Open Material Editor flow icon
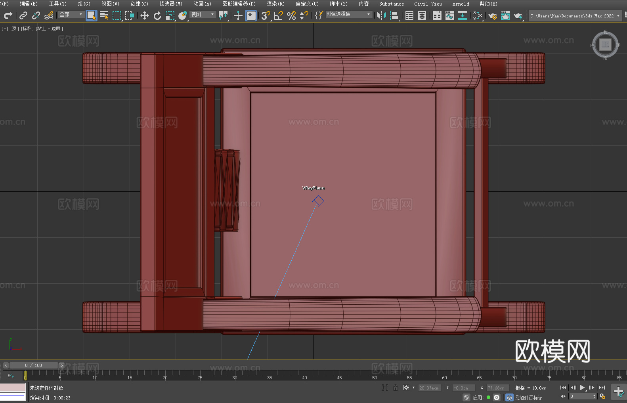 coord(478,15)
